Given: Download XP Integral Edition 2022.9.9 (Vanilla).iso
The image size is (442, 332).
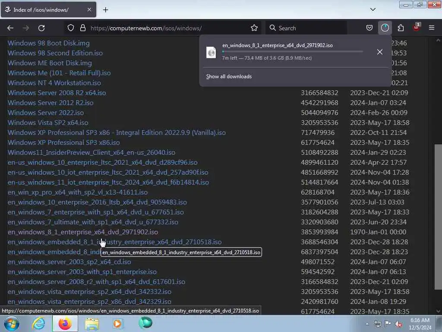Looking at the screenshot, I should [117, 132].
